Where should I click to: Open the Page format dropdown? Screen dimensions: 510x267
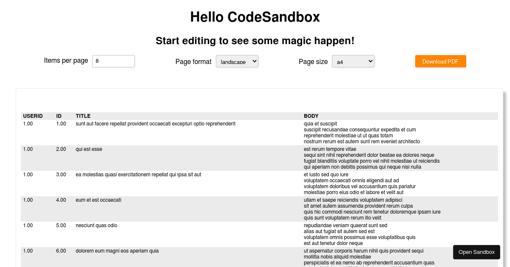point(237,61)
